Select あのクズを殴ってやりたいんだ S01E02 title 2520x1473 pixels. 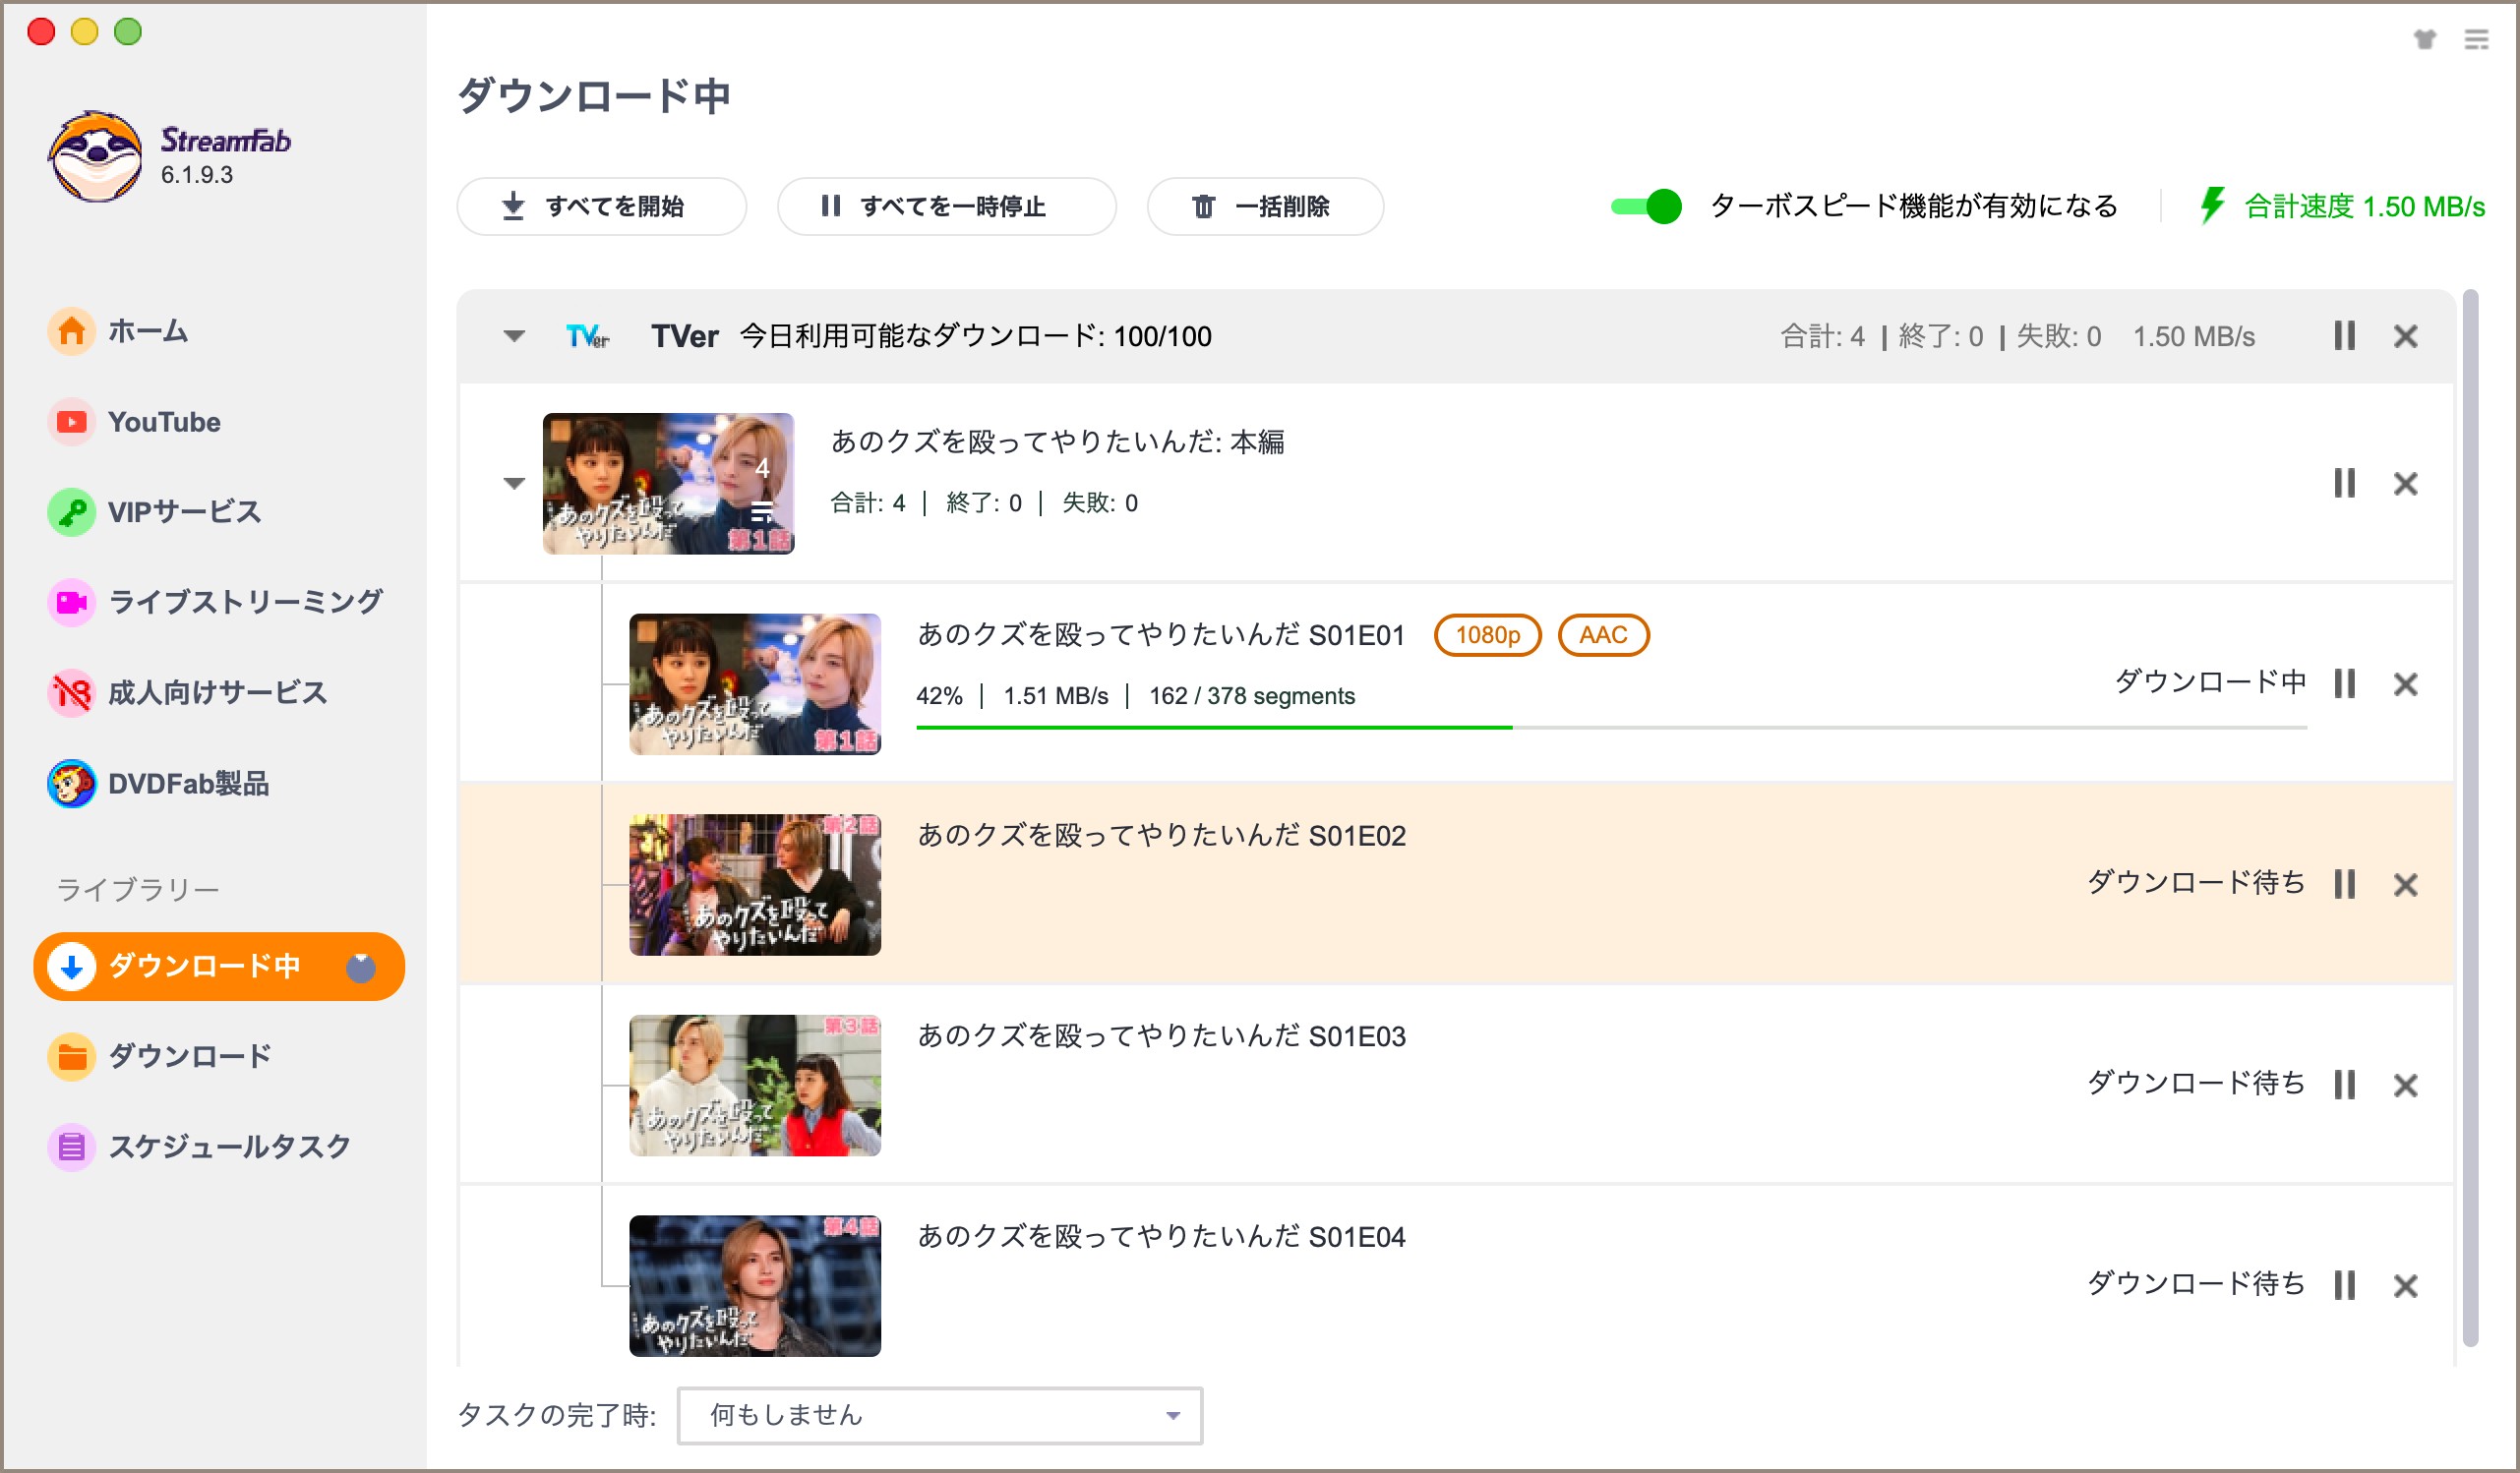pos(1161,835)
